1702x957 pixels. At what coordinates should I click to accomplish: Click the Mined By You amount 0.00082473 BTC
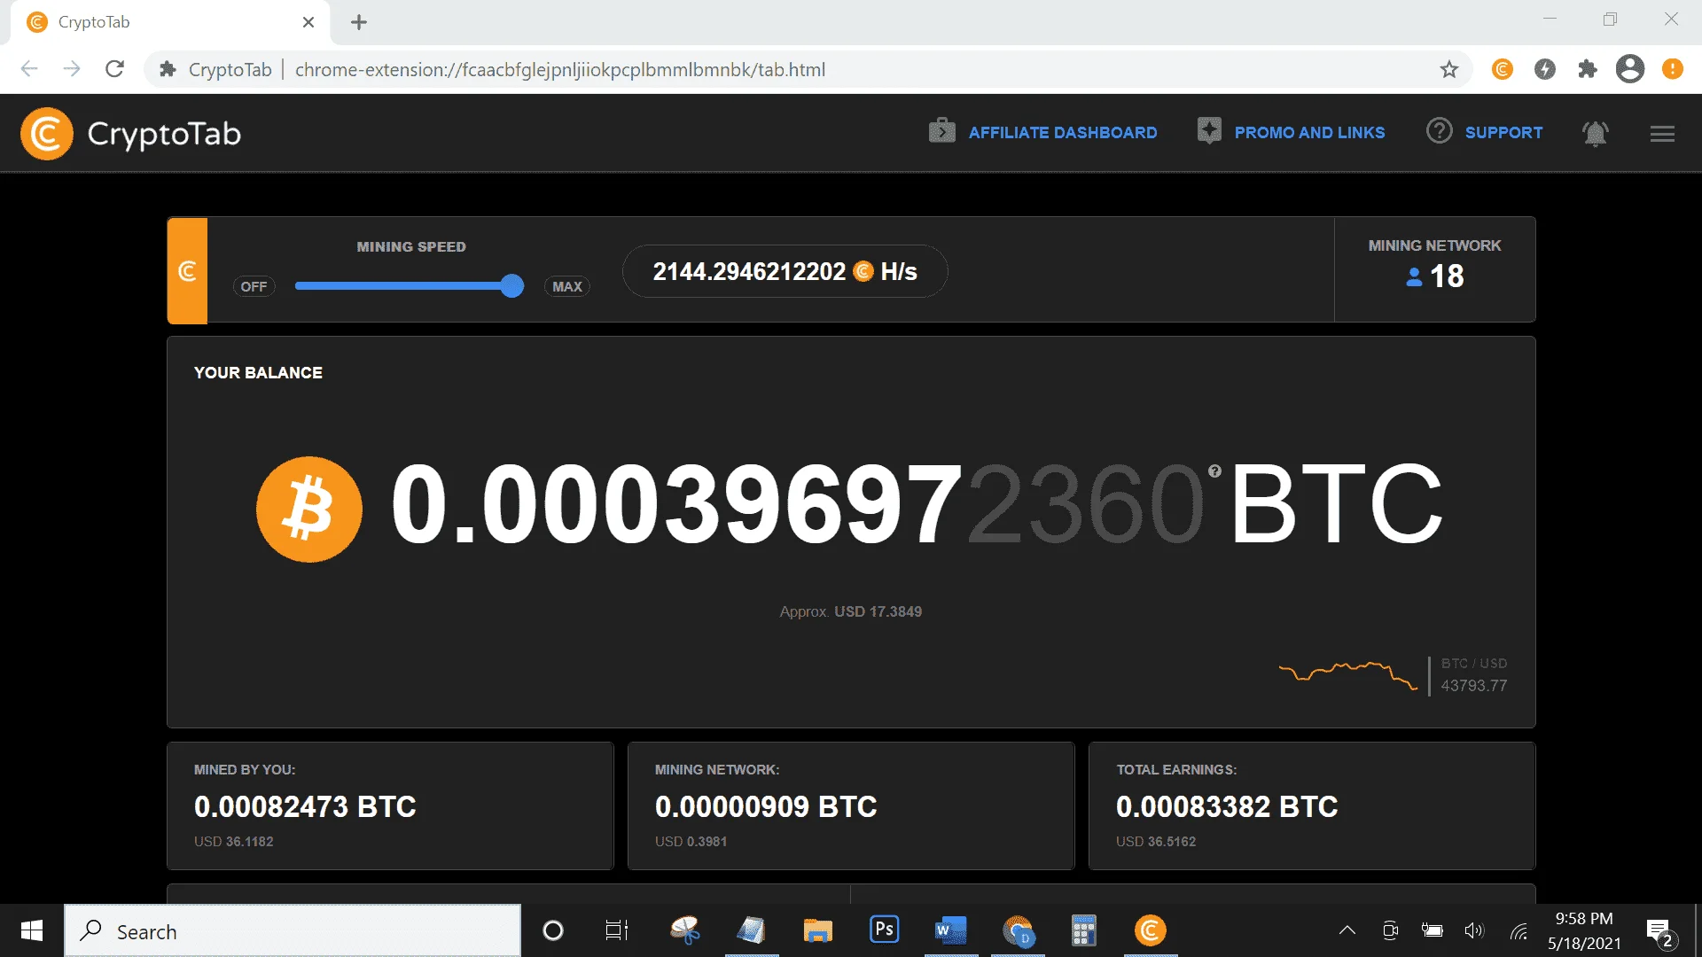click(x=305, y=806)
